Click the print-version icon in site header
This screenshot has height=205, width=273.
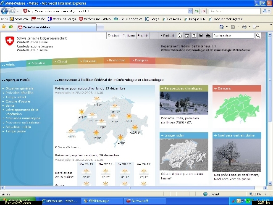[x=201, y=36]
